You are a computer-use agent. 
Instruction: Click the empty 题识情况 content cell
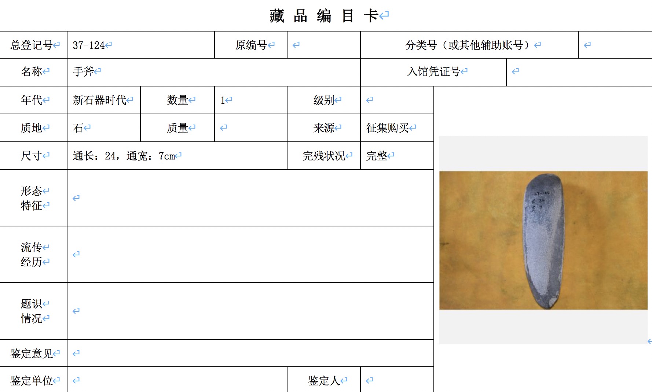point(250,311)
